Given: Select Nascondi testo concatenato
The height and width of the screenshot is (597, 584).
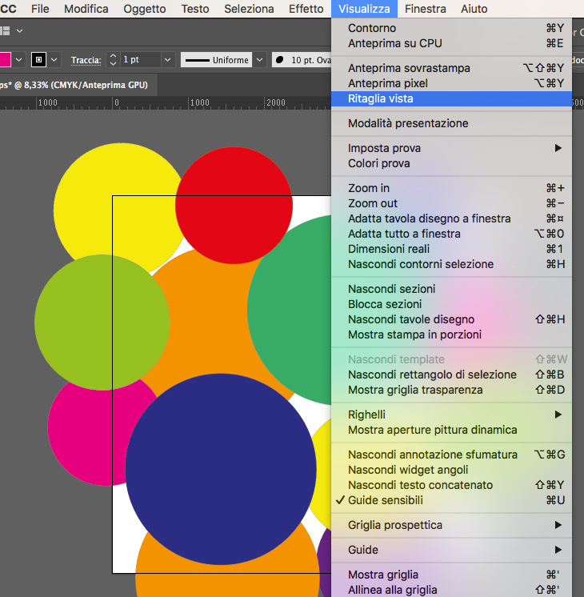Looking at the screenshot, I should click(451, 485).
